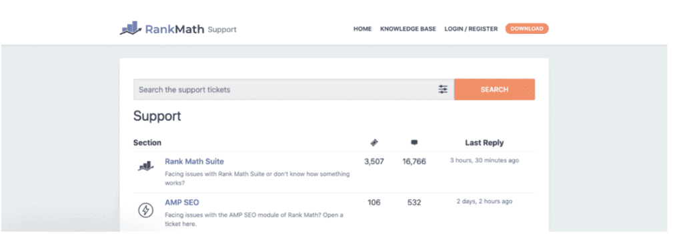Click the RankMath logo icon
The image size is (683, 248).
point(131,28)
